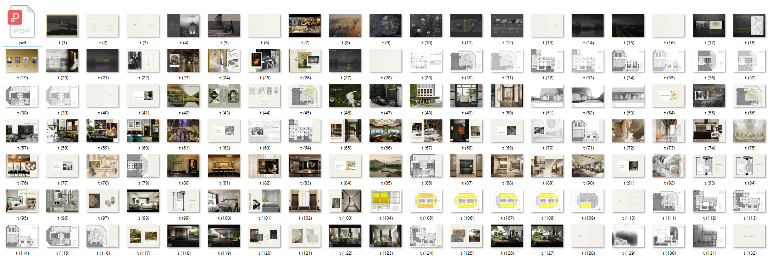The width and height of the screenshot is (772, 260).
Task: Select grayscale plan thumbnail t (129)
Action: pos(628,236)
